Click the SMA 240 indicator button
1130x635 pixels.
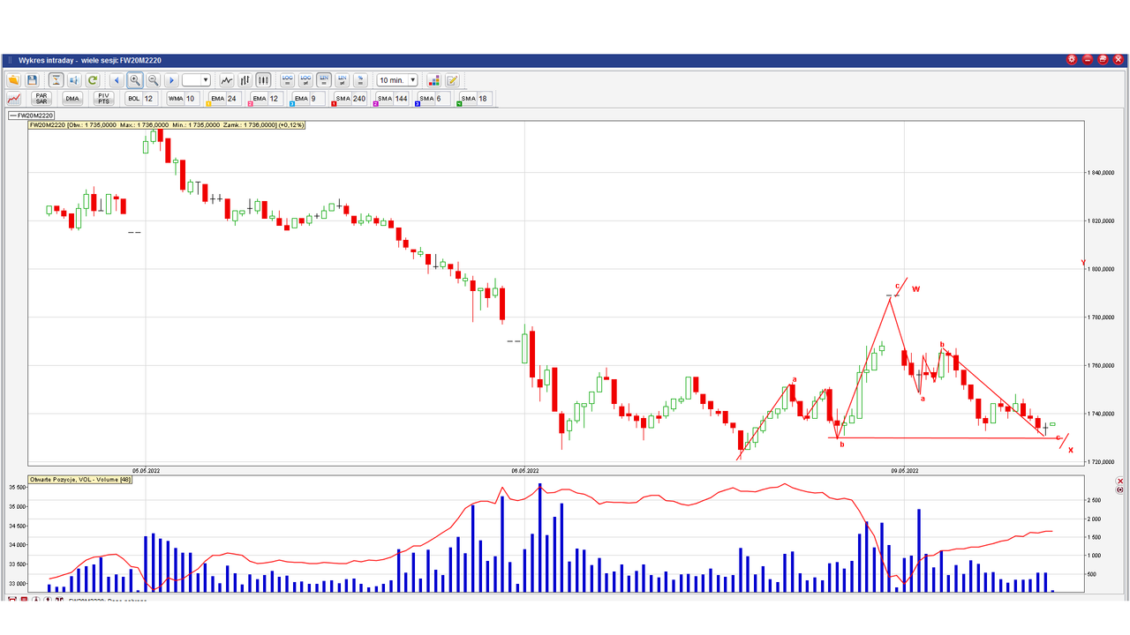point(343,99)
